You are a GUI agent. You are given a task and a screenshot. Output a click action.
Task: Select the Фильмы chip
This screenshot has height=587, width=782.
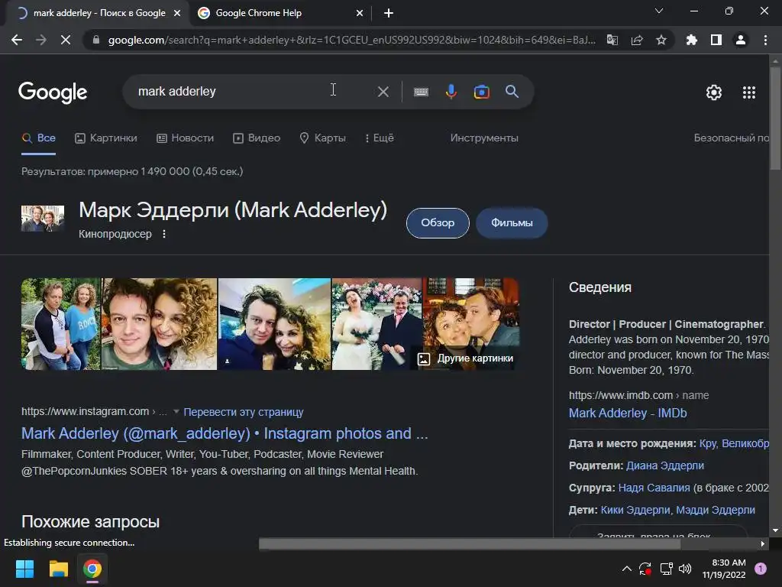pyautogui.click(x=512, y=222)
